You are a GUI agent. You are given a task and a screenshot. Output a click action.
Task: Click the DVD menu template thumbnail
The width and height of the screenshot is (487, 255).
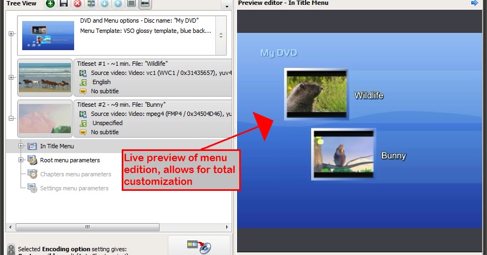[48, 36]
